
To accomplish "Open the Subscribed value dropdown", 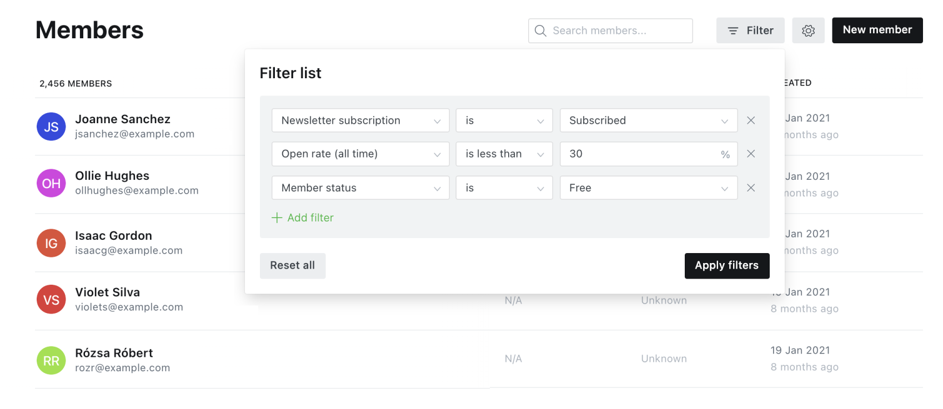I will click(648, 120).
